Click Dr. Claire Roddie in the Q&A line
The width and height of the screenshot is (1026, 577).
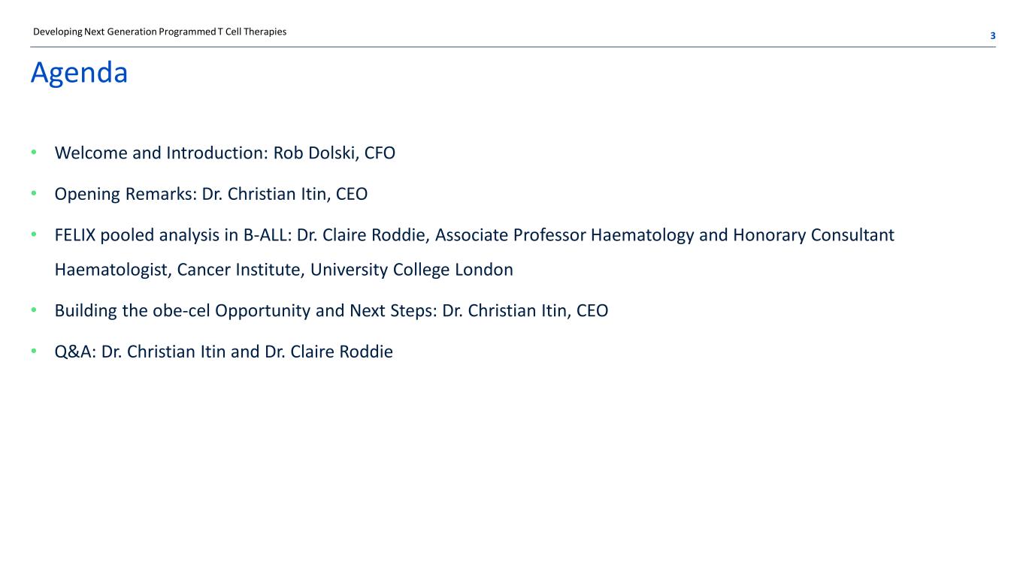click(327, 352)
